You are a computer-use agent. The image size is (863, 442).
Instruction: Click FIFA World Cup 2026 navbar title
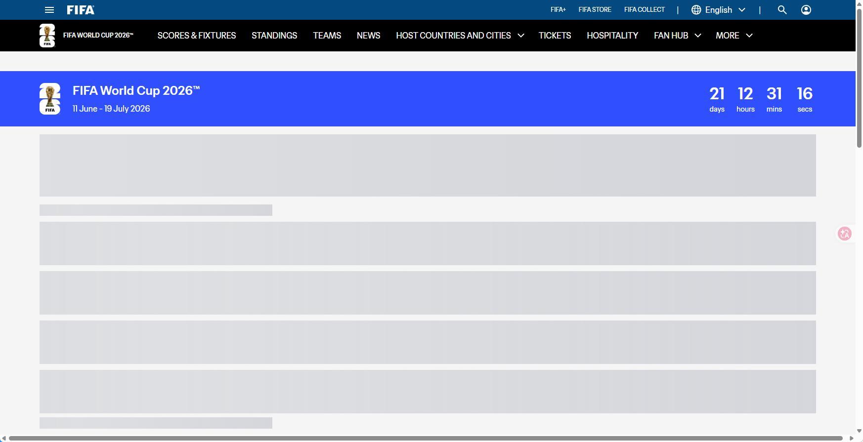pos(98,36)
